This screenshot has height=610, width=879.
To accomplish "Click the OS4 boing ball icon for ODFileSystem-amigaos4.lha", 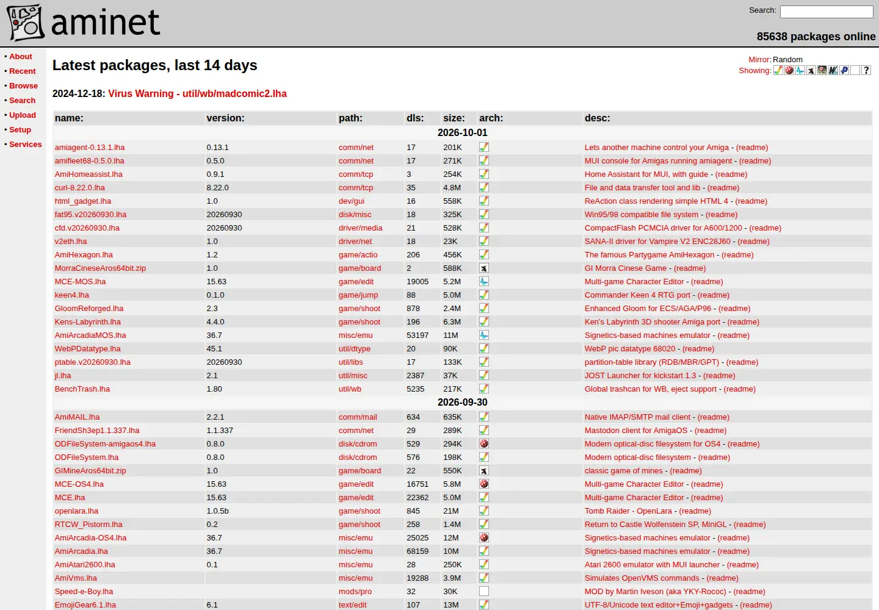I will click(x=484, y=444).
